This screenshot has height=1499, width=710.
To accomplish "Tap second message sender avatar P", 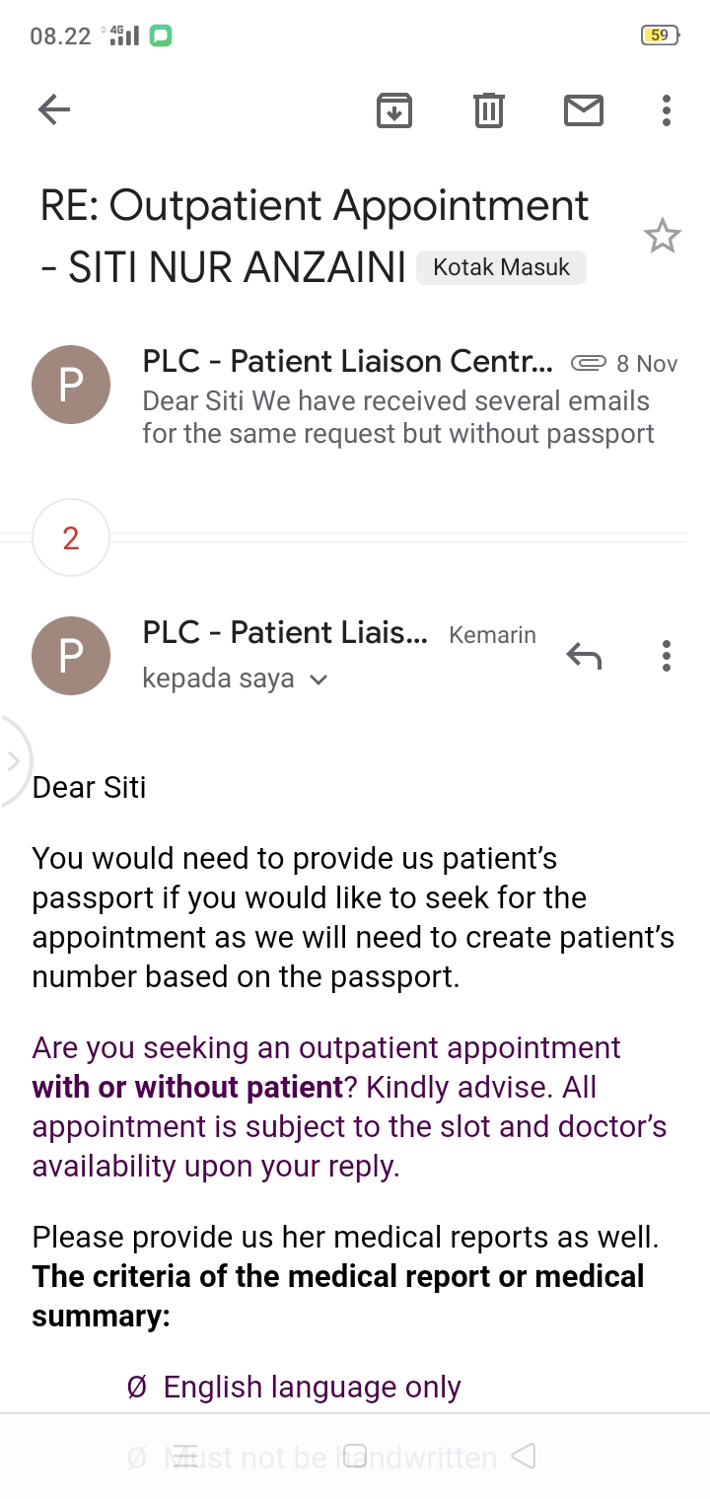I will (71, 656).
